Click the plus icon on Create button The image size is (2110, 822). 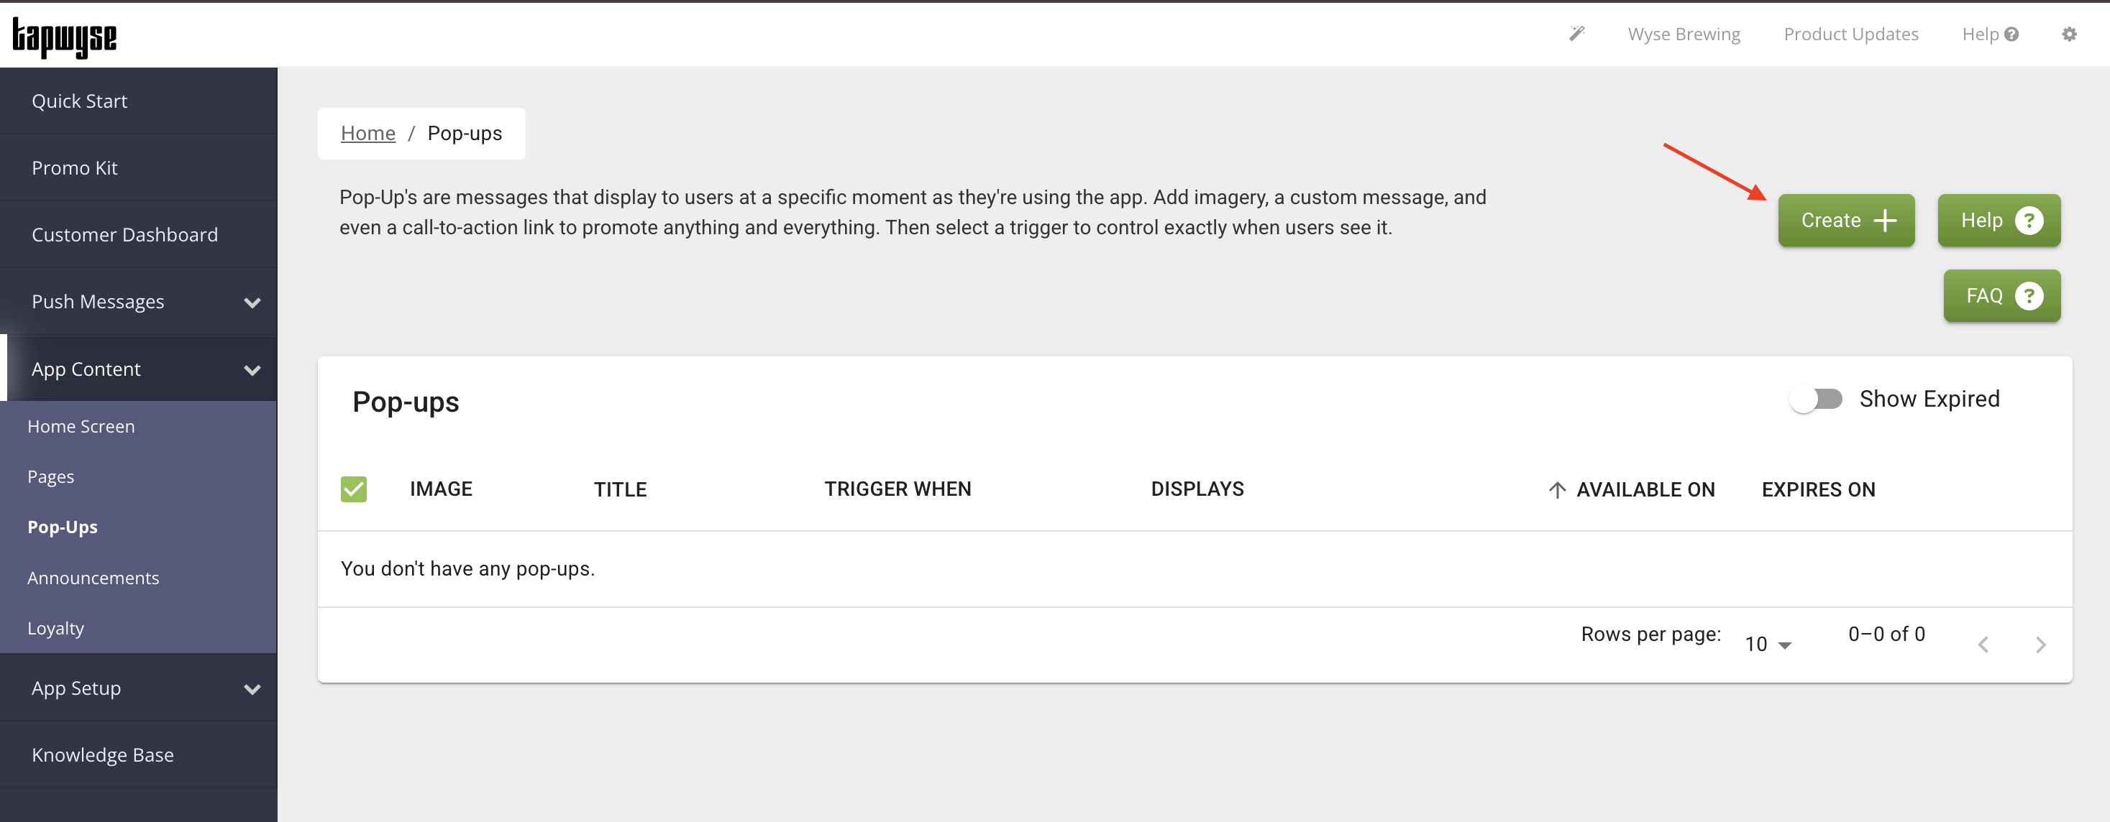pyautogui.click(x=1885, y=221)
